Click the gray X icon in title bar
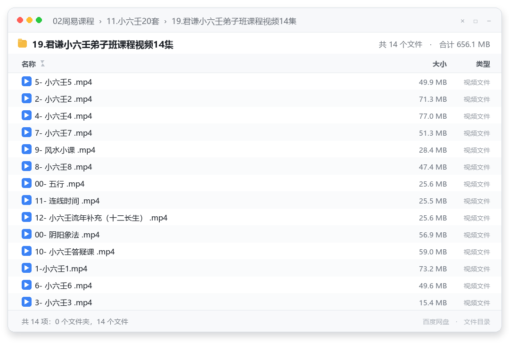 tap(463, 21)
